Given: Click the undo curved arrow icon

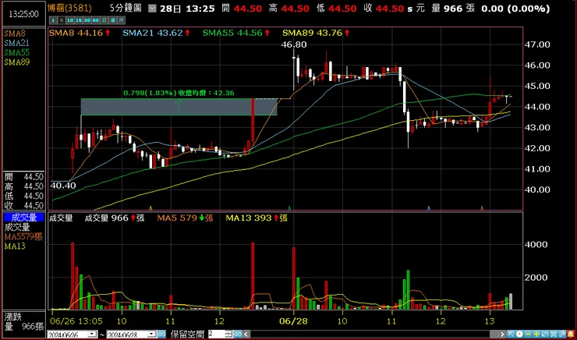Looking at the screenshot, I should pos(545,334).
